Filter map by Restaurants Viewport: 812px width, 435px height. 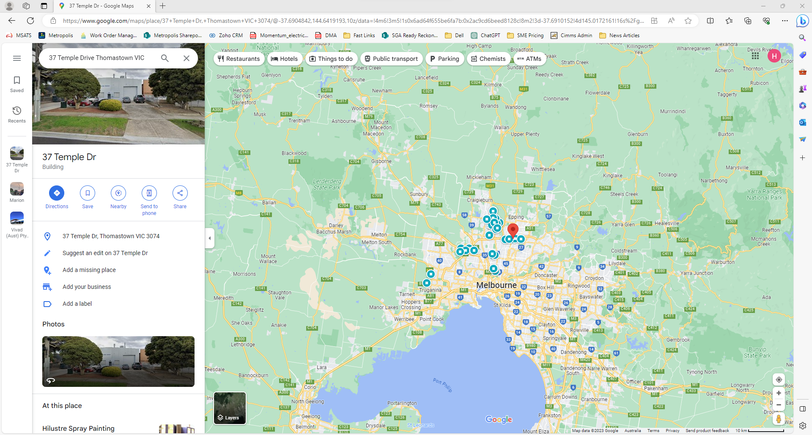point(239,59)
